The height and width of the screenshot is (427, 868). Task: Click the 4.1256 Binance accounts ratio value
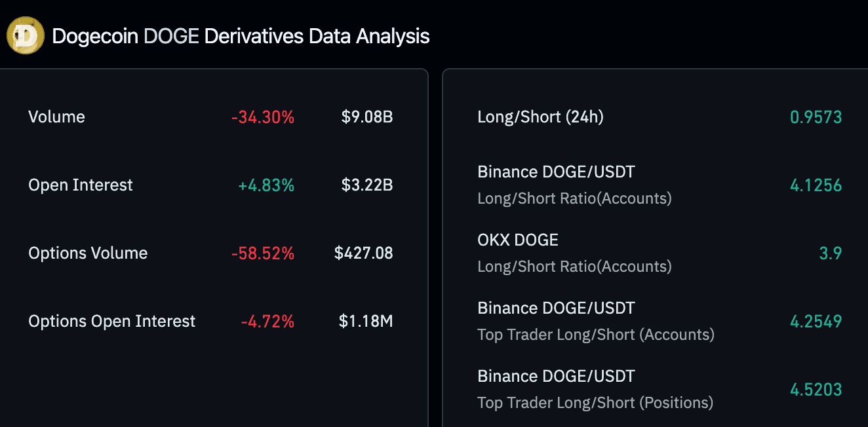click(816, 185)
